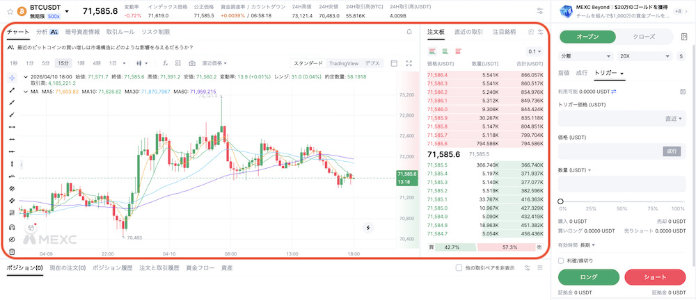Screen dimensions: 696x300
Task: Open the チャート tab
Action: tap(18, 32)
